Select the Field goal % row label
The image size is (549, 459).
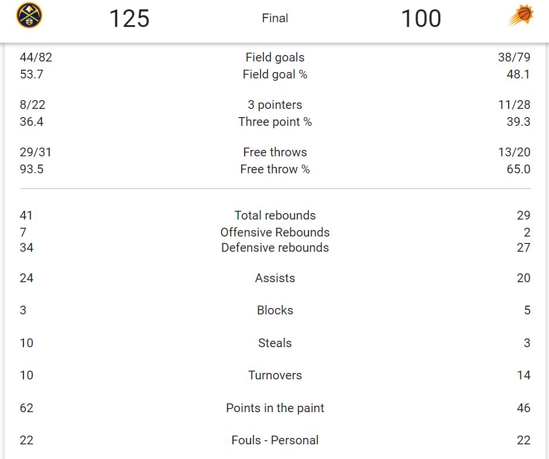[x=275, y=74]
